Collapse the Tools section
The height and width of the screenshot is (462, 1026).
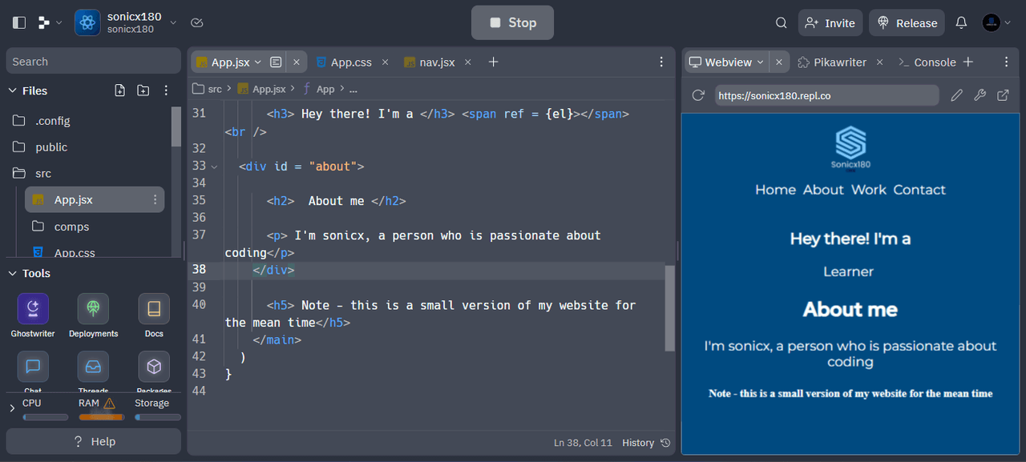pyautogui.click(x=13, y=273)
